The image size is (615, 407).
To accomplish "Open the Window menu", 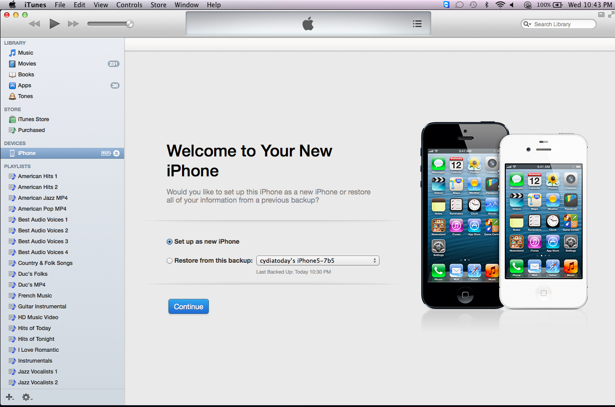I will pos(187,5).
